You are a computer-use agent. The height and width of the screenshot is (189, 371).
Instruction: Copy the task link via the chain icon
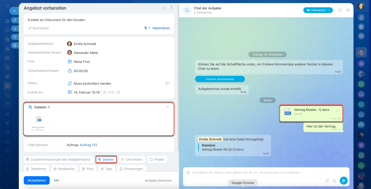15,20
